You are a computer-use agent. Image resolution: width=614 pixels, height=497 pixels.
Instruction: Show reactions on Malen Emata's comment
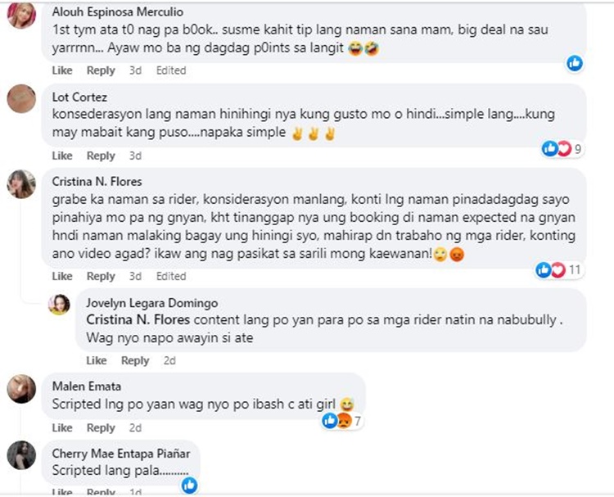click(x=339, y=421)
